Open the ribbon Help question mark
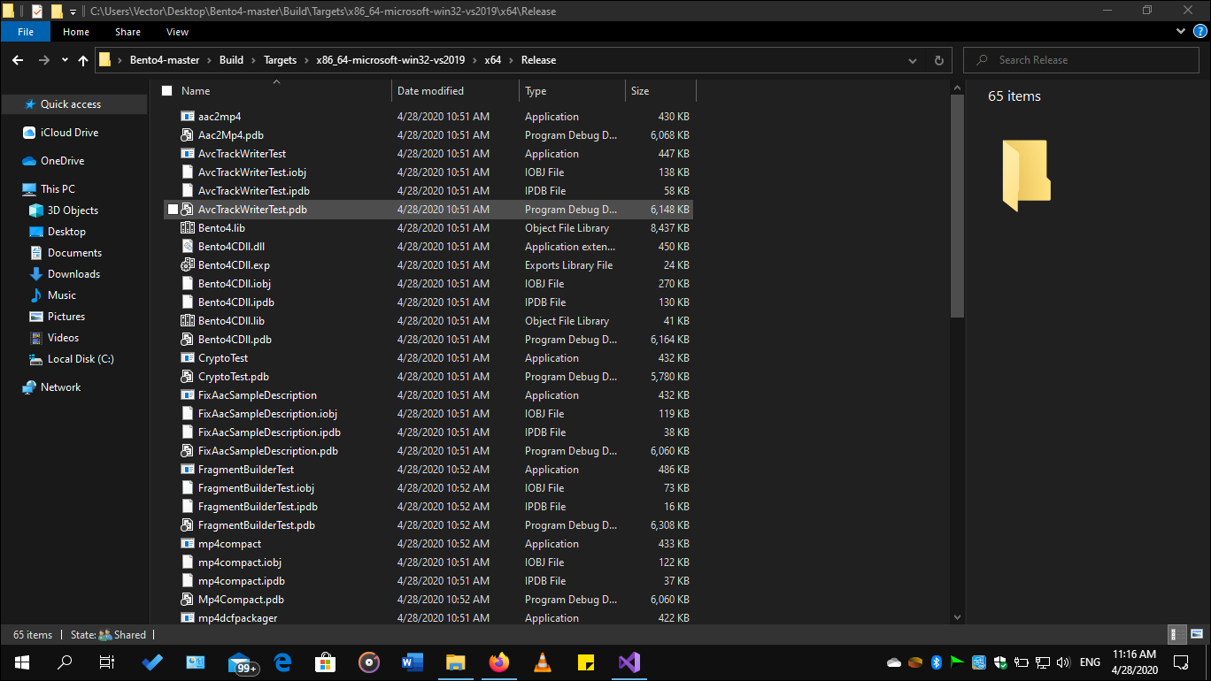This screenshot has height=681, width=1211. tap(1199, 31)
